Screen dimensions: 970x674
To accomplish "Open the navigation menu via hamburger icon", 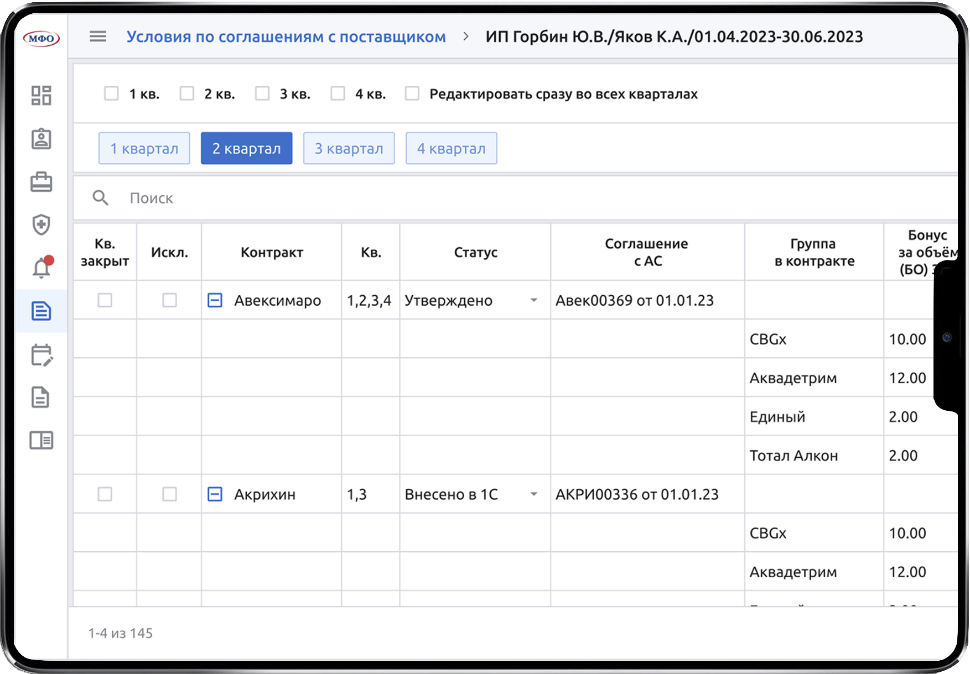I will pyautogui.click(x=98, y=36).
